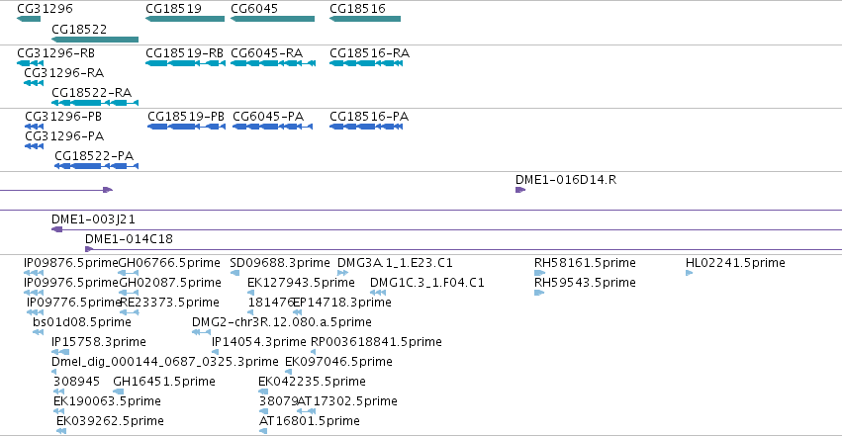Select the CG18519 gene bar
The width and height of the screenshot is (842, 436).
point(185,19)
